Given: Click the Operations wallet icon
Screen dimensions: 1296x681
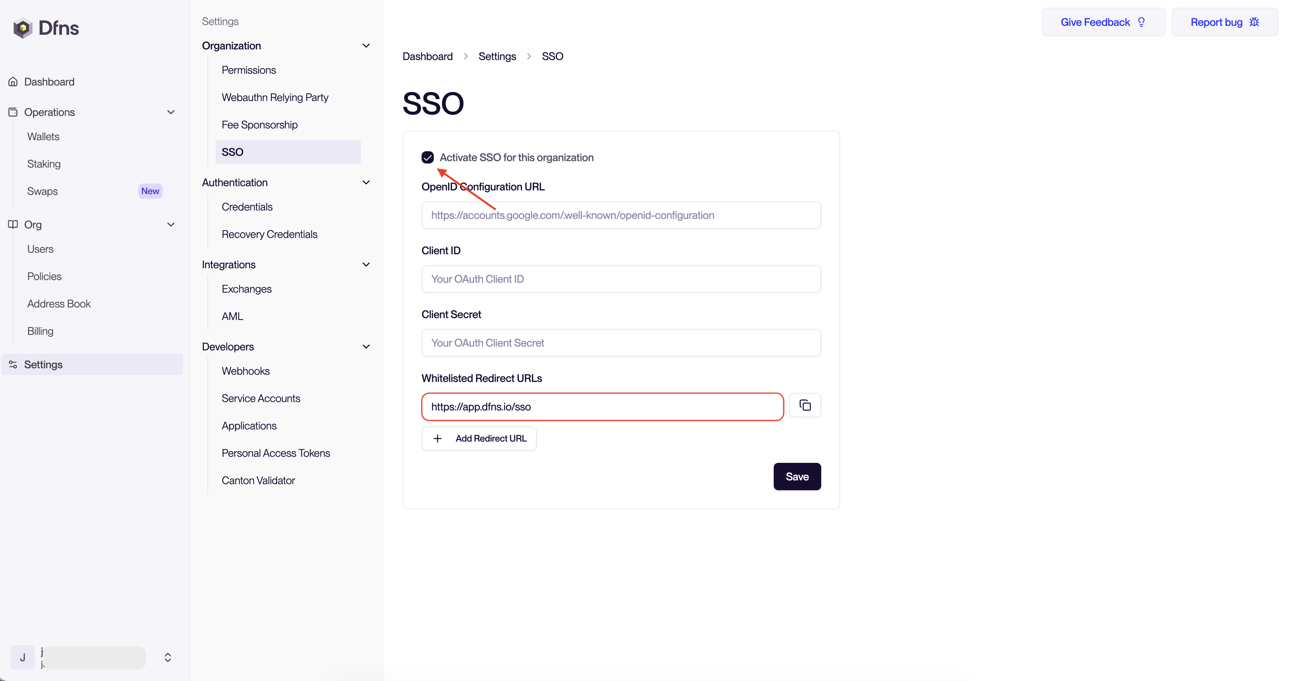Looking at the screenshot, I should tap(13, 112).
